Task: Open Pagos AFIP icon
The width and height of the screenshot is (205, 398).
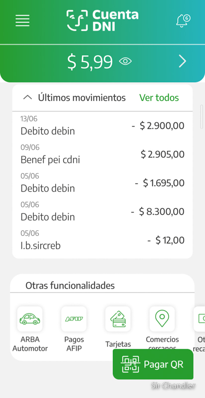Action: click(x=74, y=319)
